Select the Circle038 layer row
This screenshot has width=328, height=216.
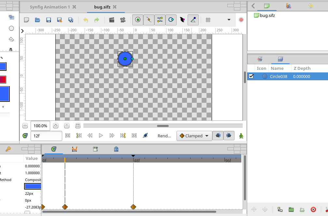288,76
